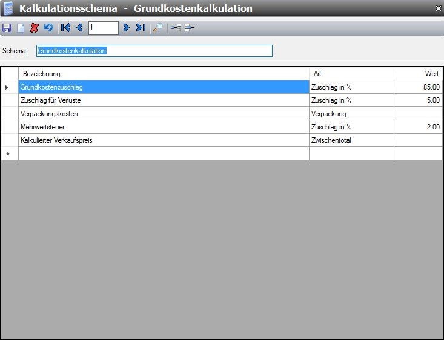The image size is (444, 340).
Task: Open search with magnifier icon
Action: pos(157,28)
